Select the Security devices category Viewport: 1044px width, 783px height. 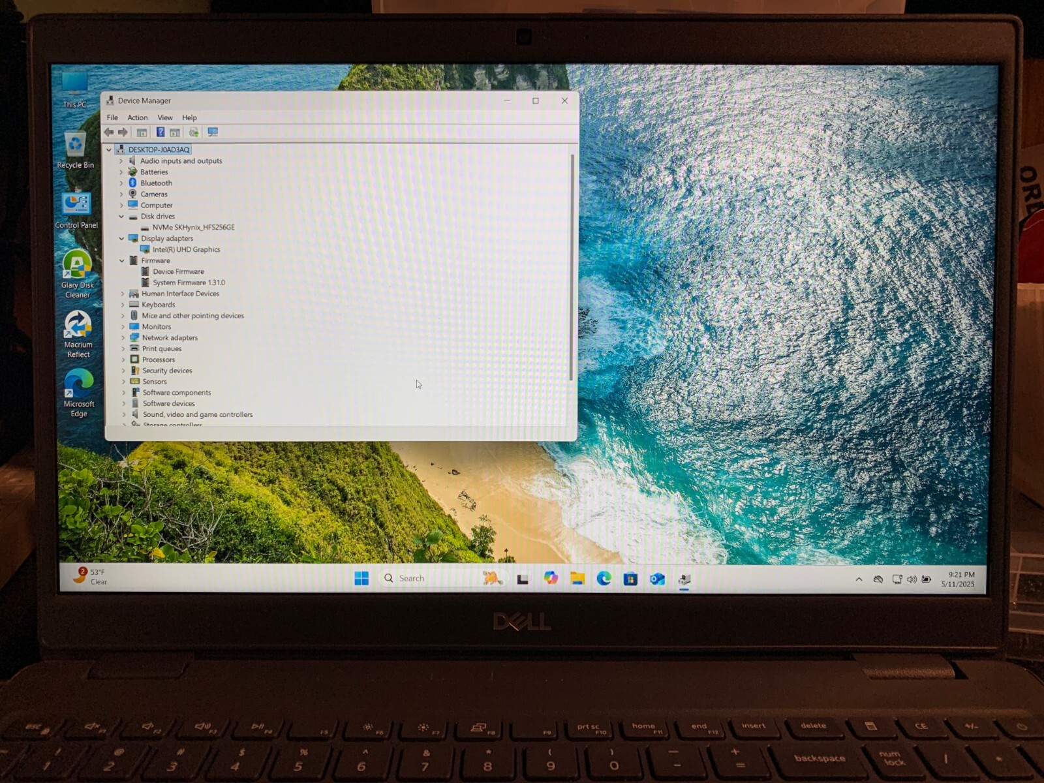click(161, 371)
